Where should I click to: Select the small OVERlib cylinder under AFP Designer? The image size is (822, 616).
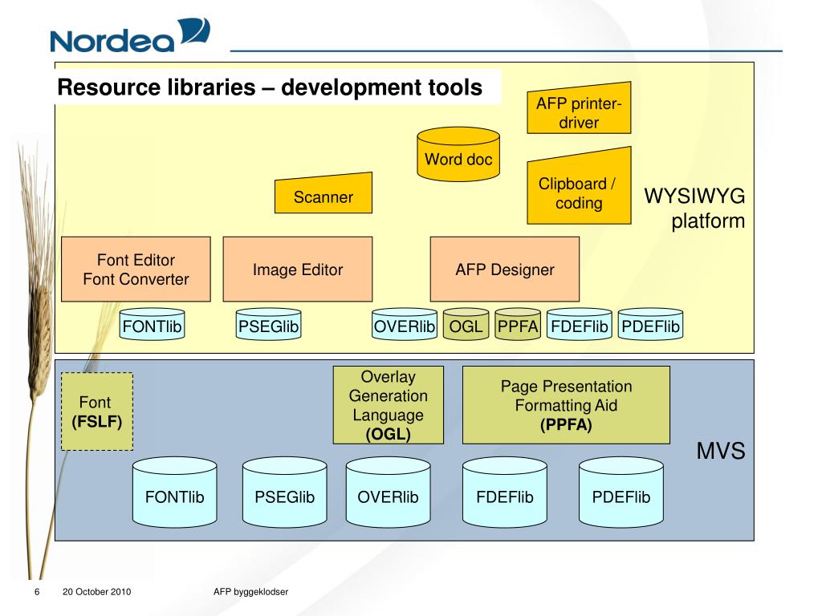tap(405, 324)
